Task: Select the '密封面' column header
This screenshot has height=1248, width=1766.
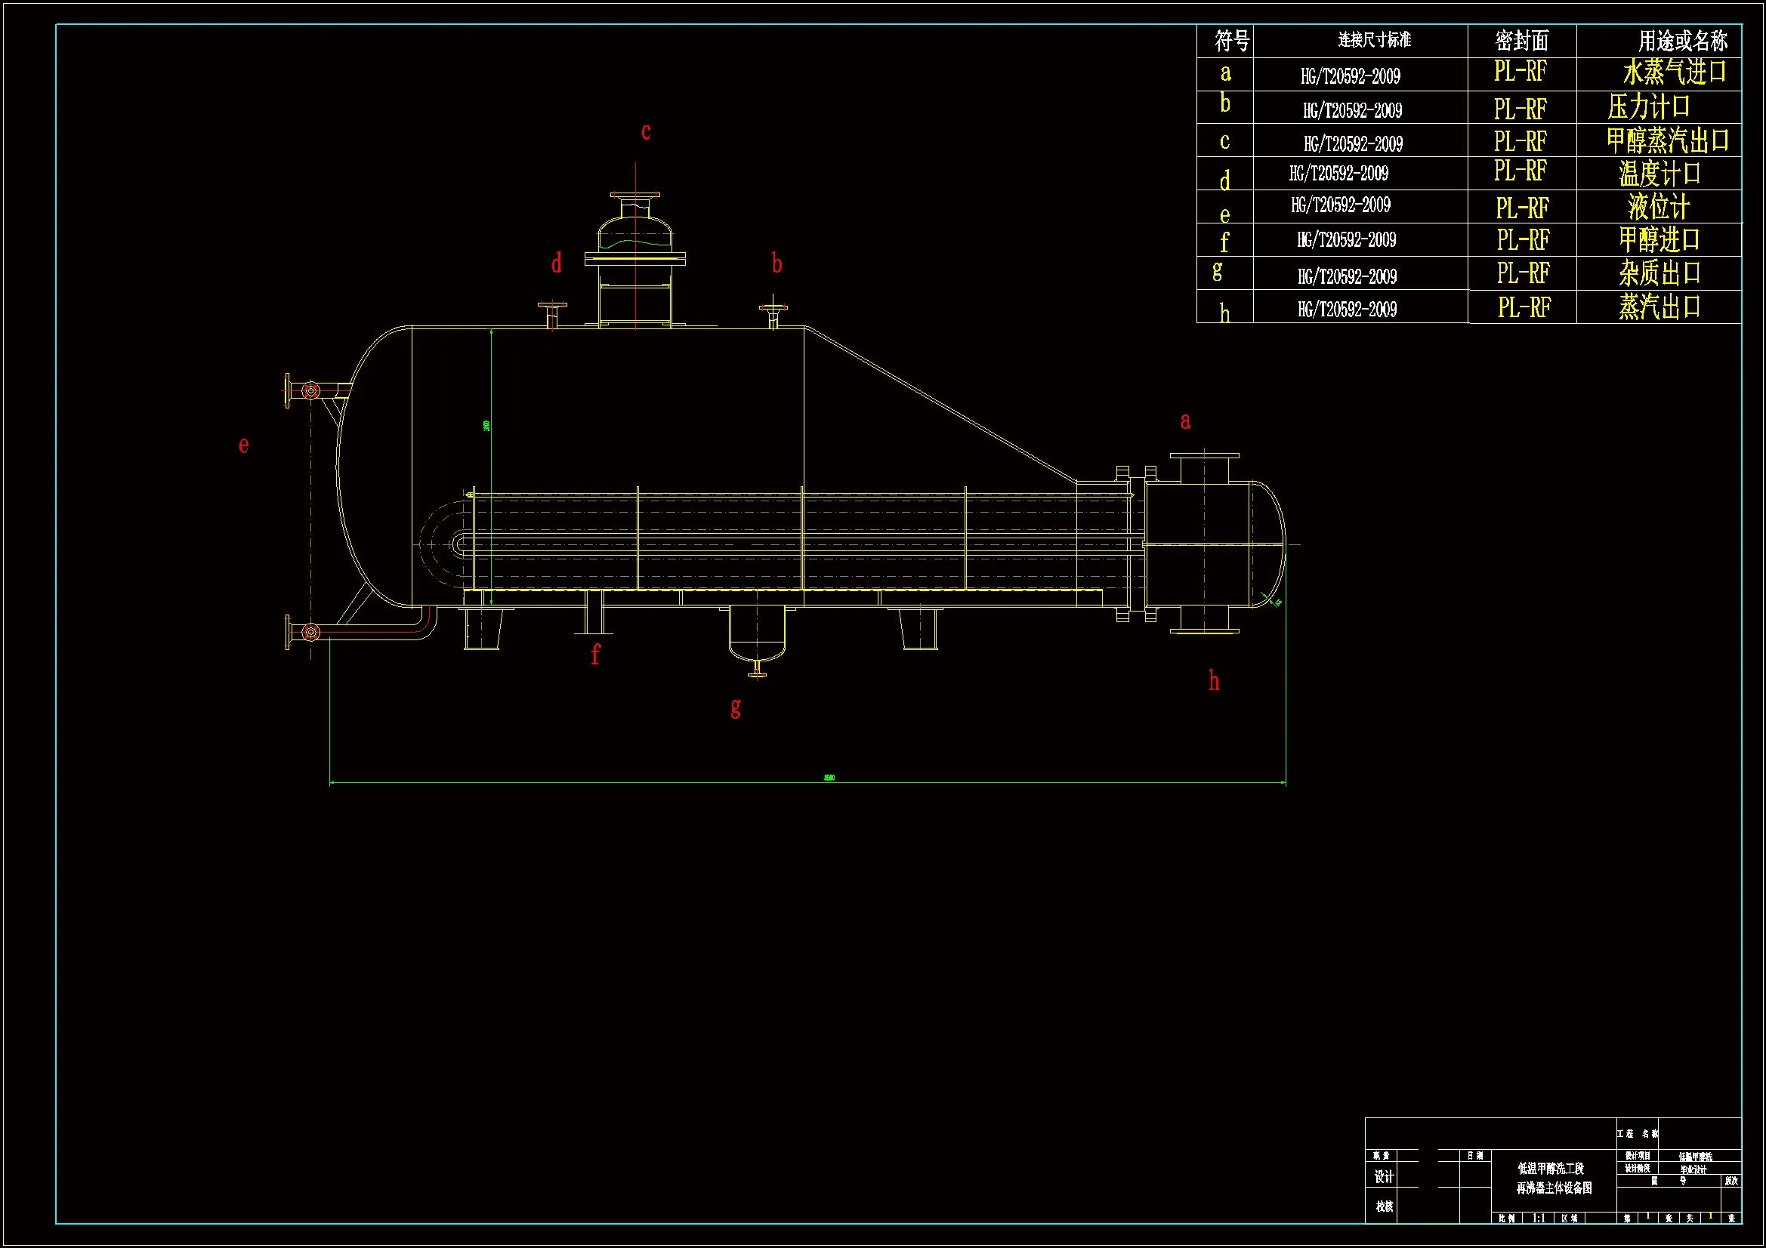Action: [x=1521, y=41]
